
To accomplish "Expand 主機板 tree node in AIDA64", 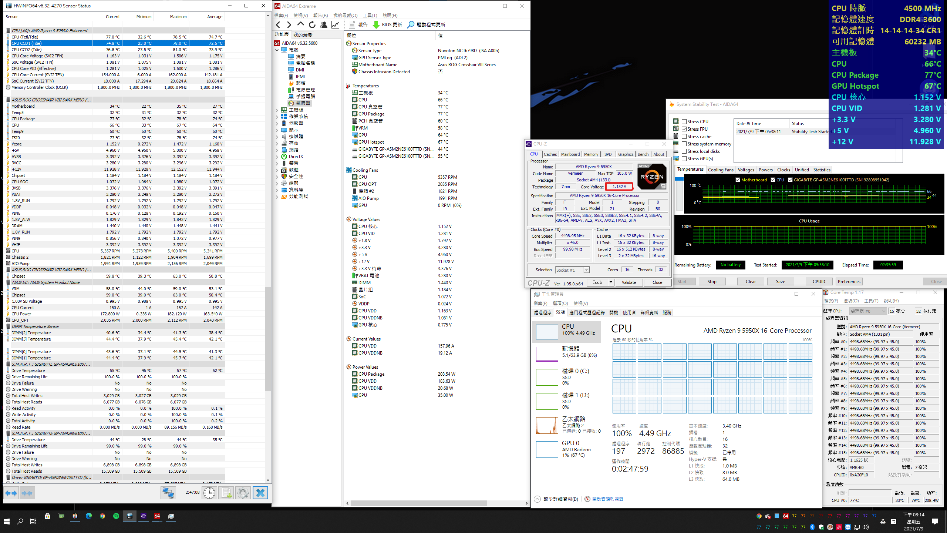I will (x=277, y=110).
